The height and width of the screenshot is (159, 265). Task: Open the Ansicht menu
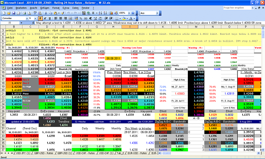click(33, 8)
